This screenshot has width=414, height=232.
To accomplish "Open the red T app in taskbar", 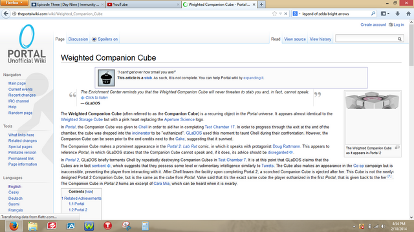I will click(108, 226).
